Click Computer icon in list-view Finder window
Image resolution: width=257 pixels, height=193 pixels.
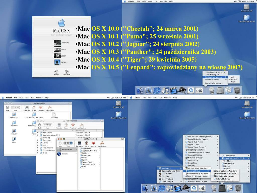59,126
